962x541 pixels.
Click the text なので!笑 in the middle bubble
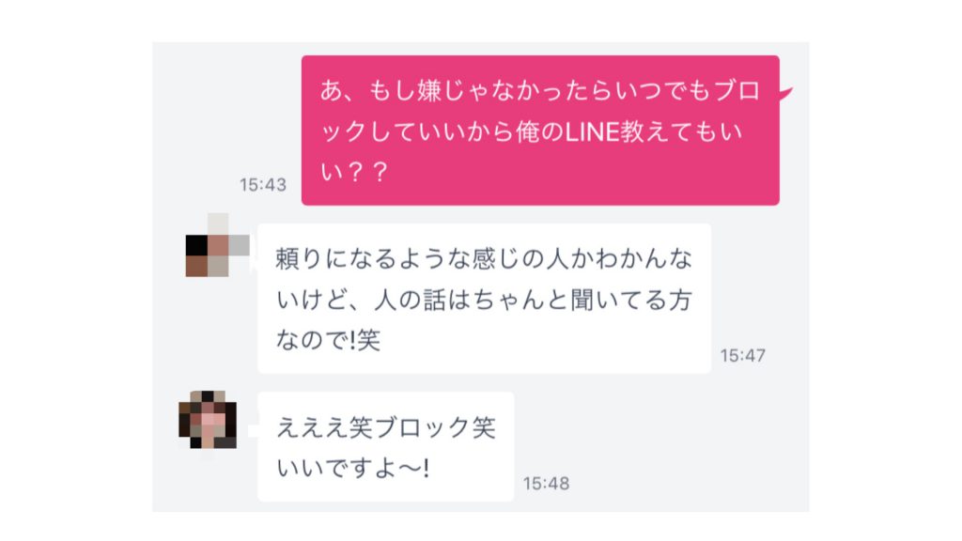328,340
